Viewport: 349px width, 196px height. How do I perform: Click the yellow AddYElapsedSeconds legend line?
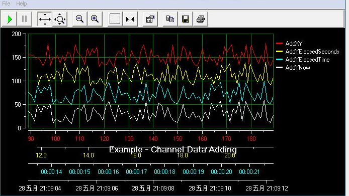click(279, 51)
